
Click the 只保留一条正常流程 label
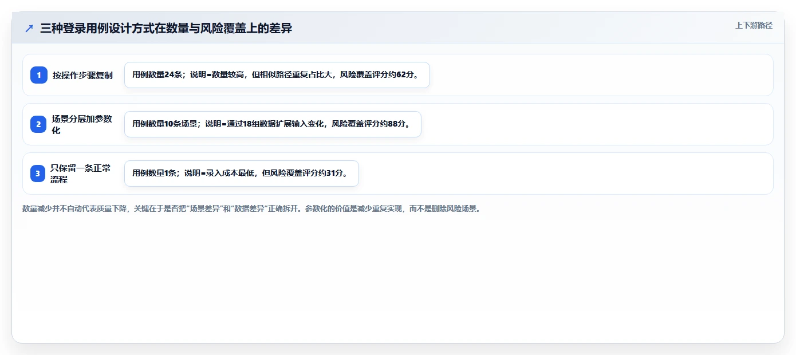[81, 173]
